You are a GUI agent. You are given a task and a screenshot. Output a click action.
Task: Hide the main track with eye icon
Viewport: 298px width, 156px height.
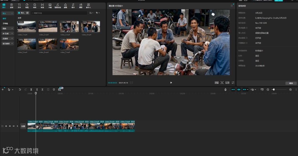[10, 126]
